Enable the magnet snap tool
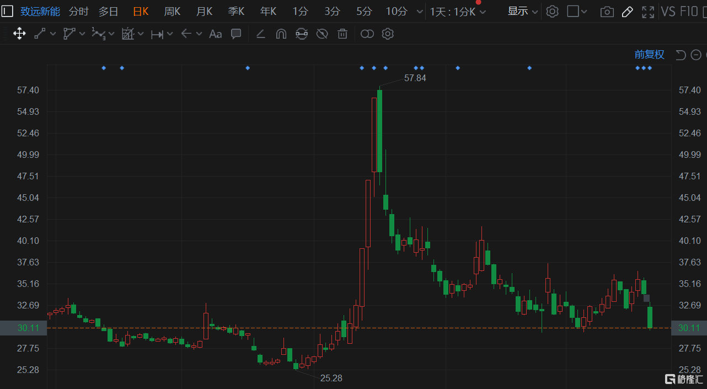This screenshot has width=707, height=389. click(281, 34)
